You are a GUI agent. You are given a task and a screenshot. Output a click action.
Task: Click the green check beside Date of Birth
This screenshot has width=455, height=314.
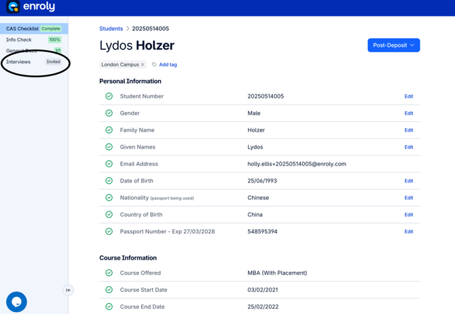109,181
